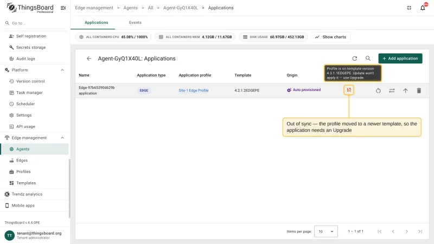434x244 pixels.
Task: Open Items per page dropdown
Action: pos(326,232)
